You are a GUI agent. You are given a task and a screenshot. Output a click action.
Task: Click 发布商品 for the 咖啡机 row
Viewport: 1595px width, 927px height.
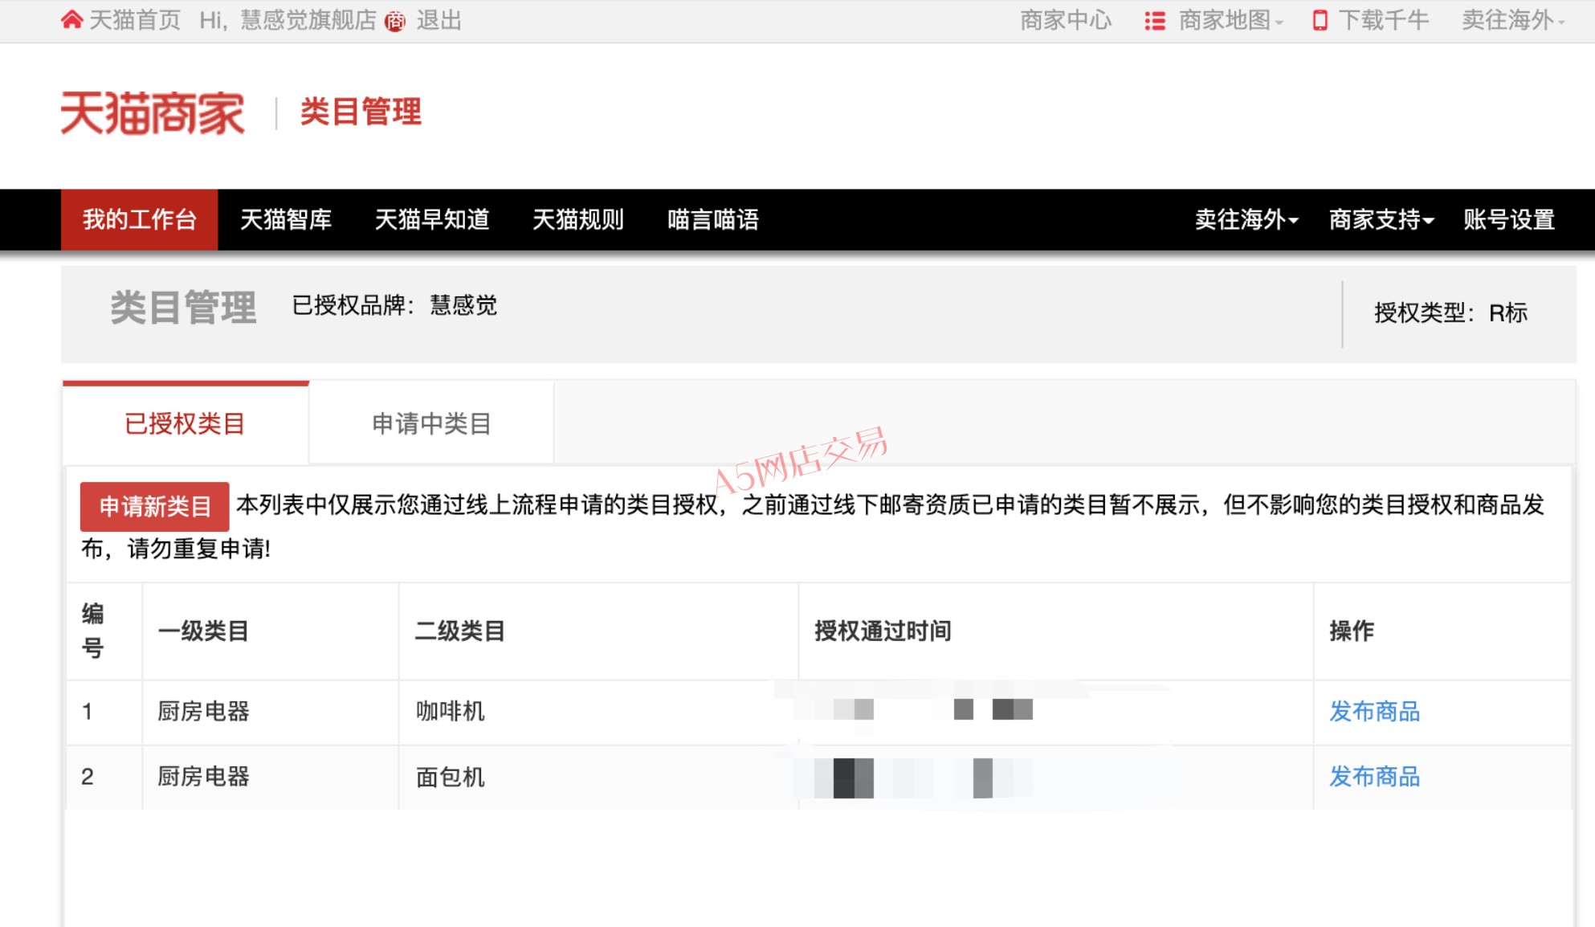pyautogui.click(x=1375, y=712)
